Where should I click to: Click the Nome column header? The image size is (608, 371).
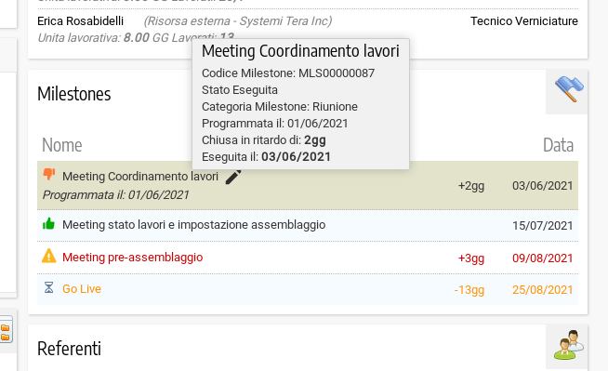point(62,145)
